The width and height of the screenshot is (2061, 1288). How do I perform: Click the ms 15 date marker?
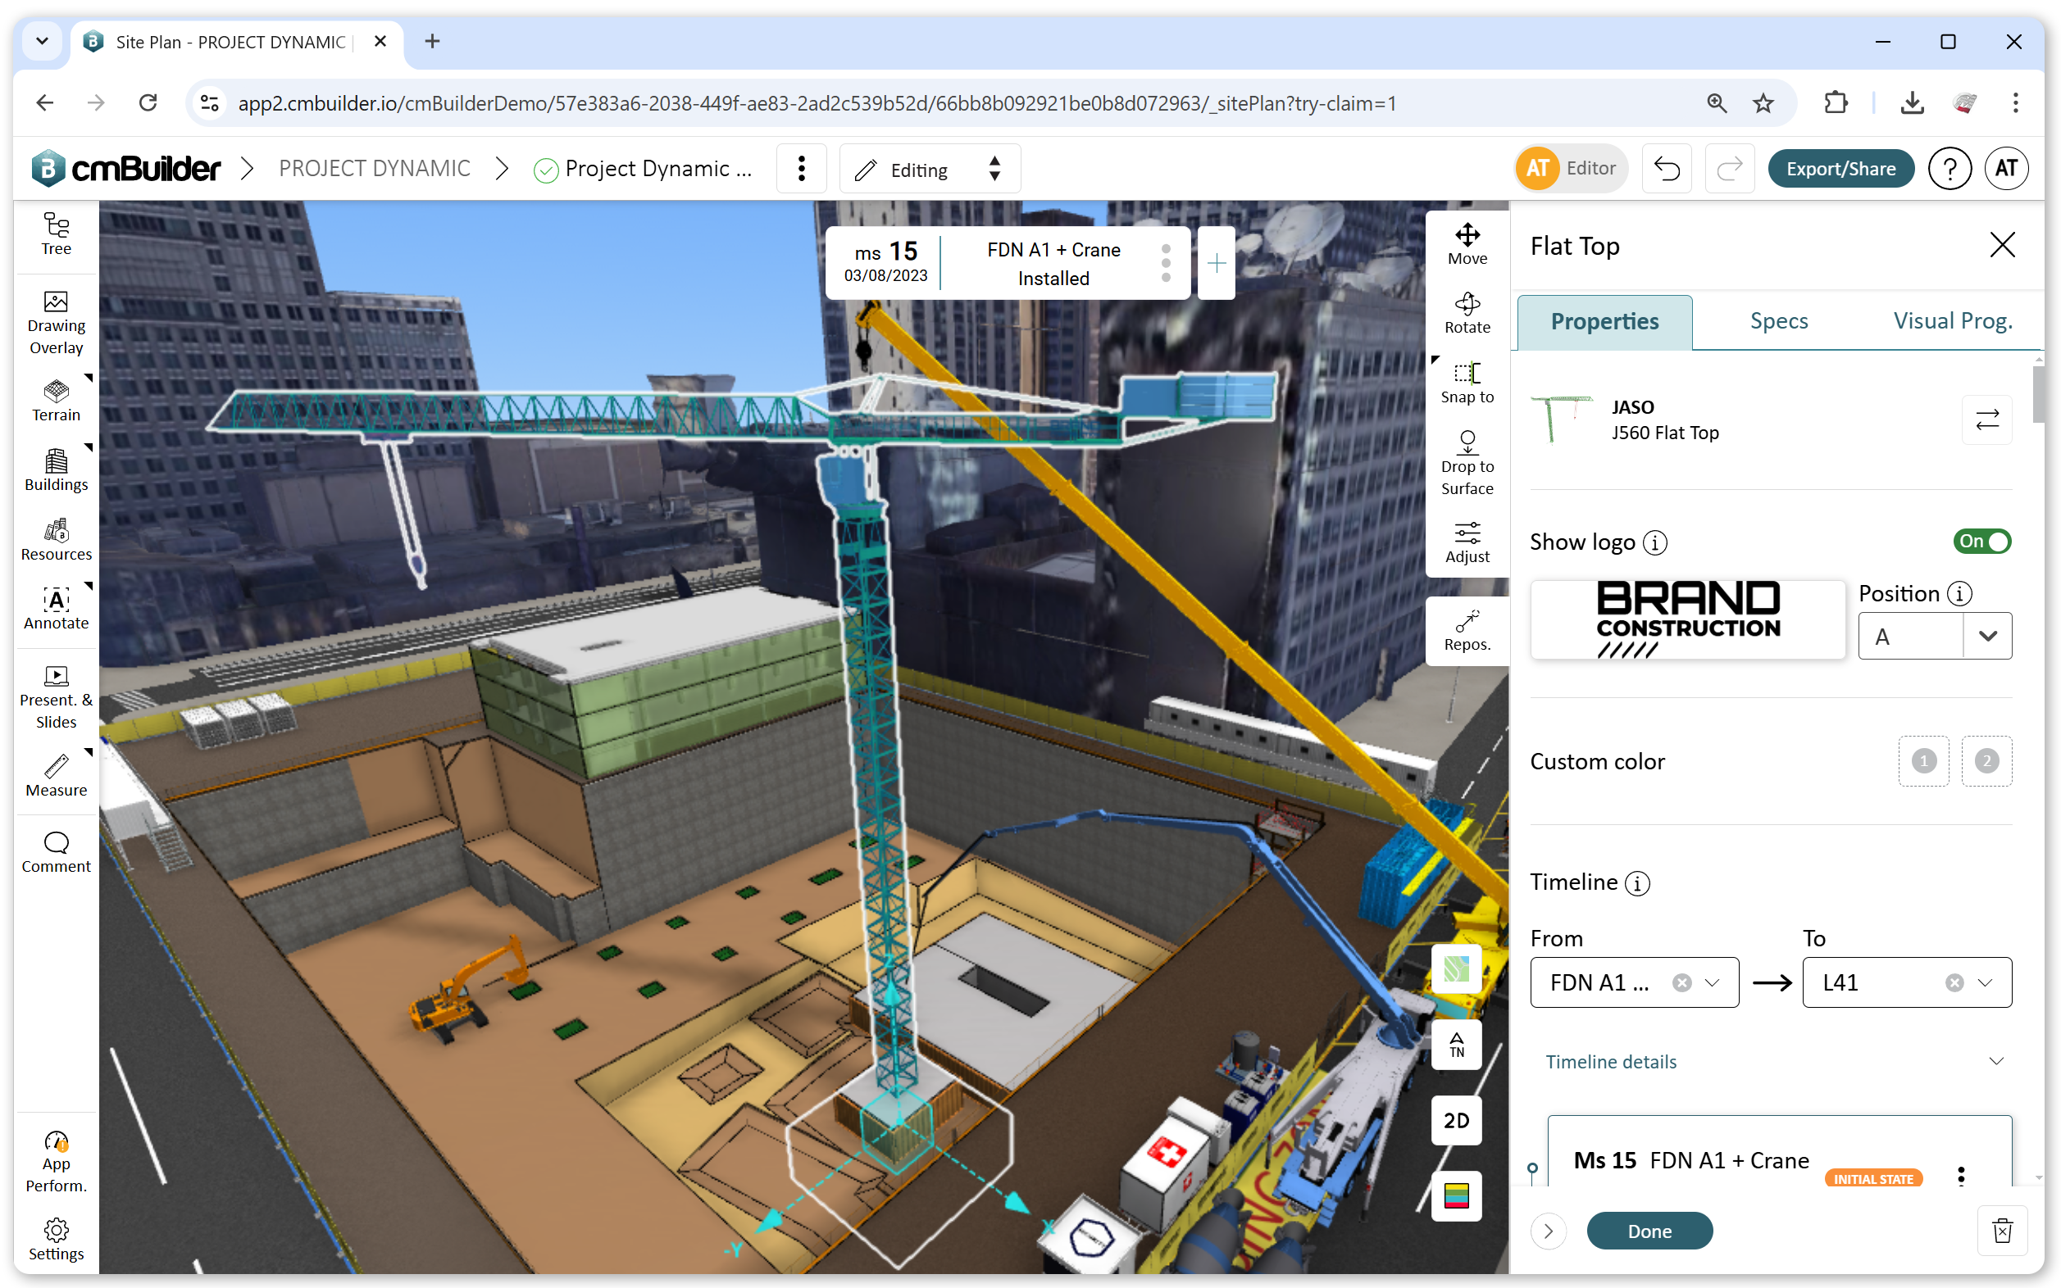pos(885,263)
